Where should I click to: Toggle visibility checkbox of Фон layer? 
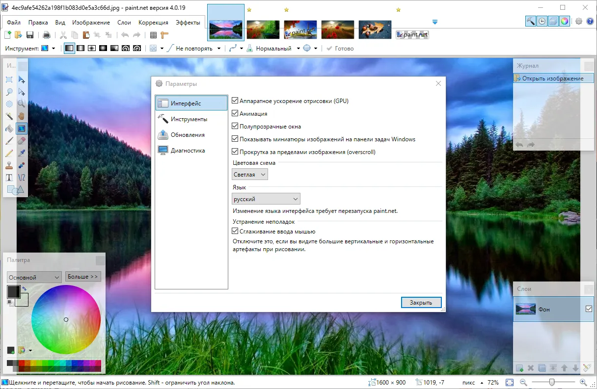tap(589, 309)
